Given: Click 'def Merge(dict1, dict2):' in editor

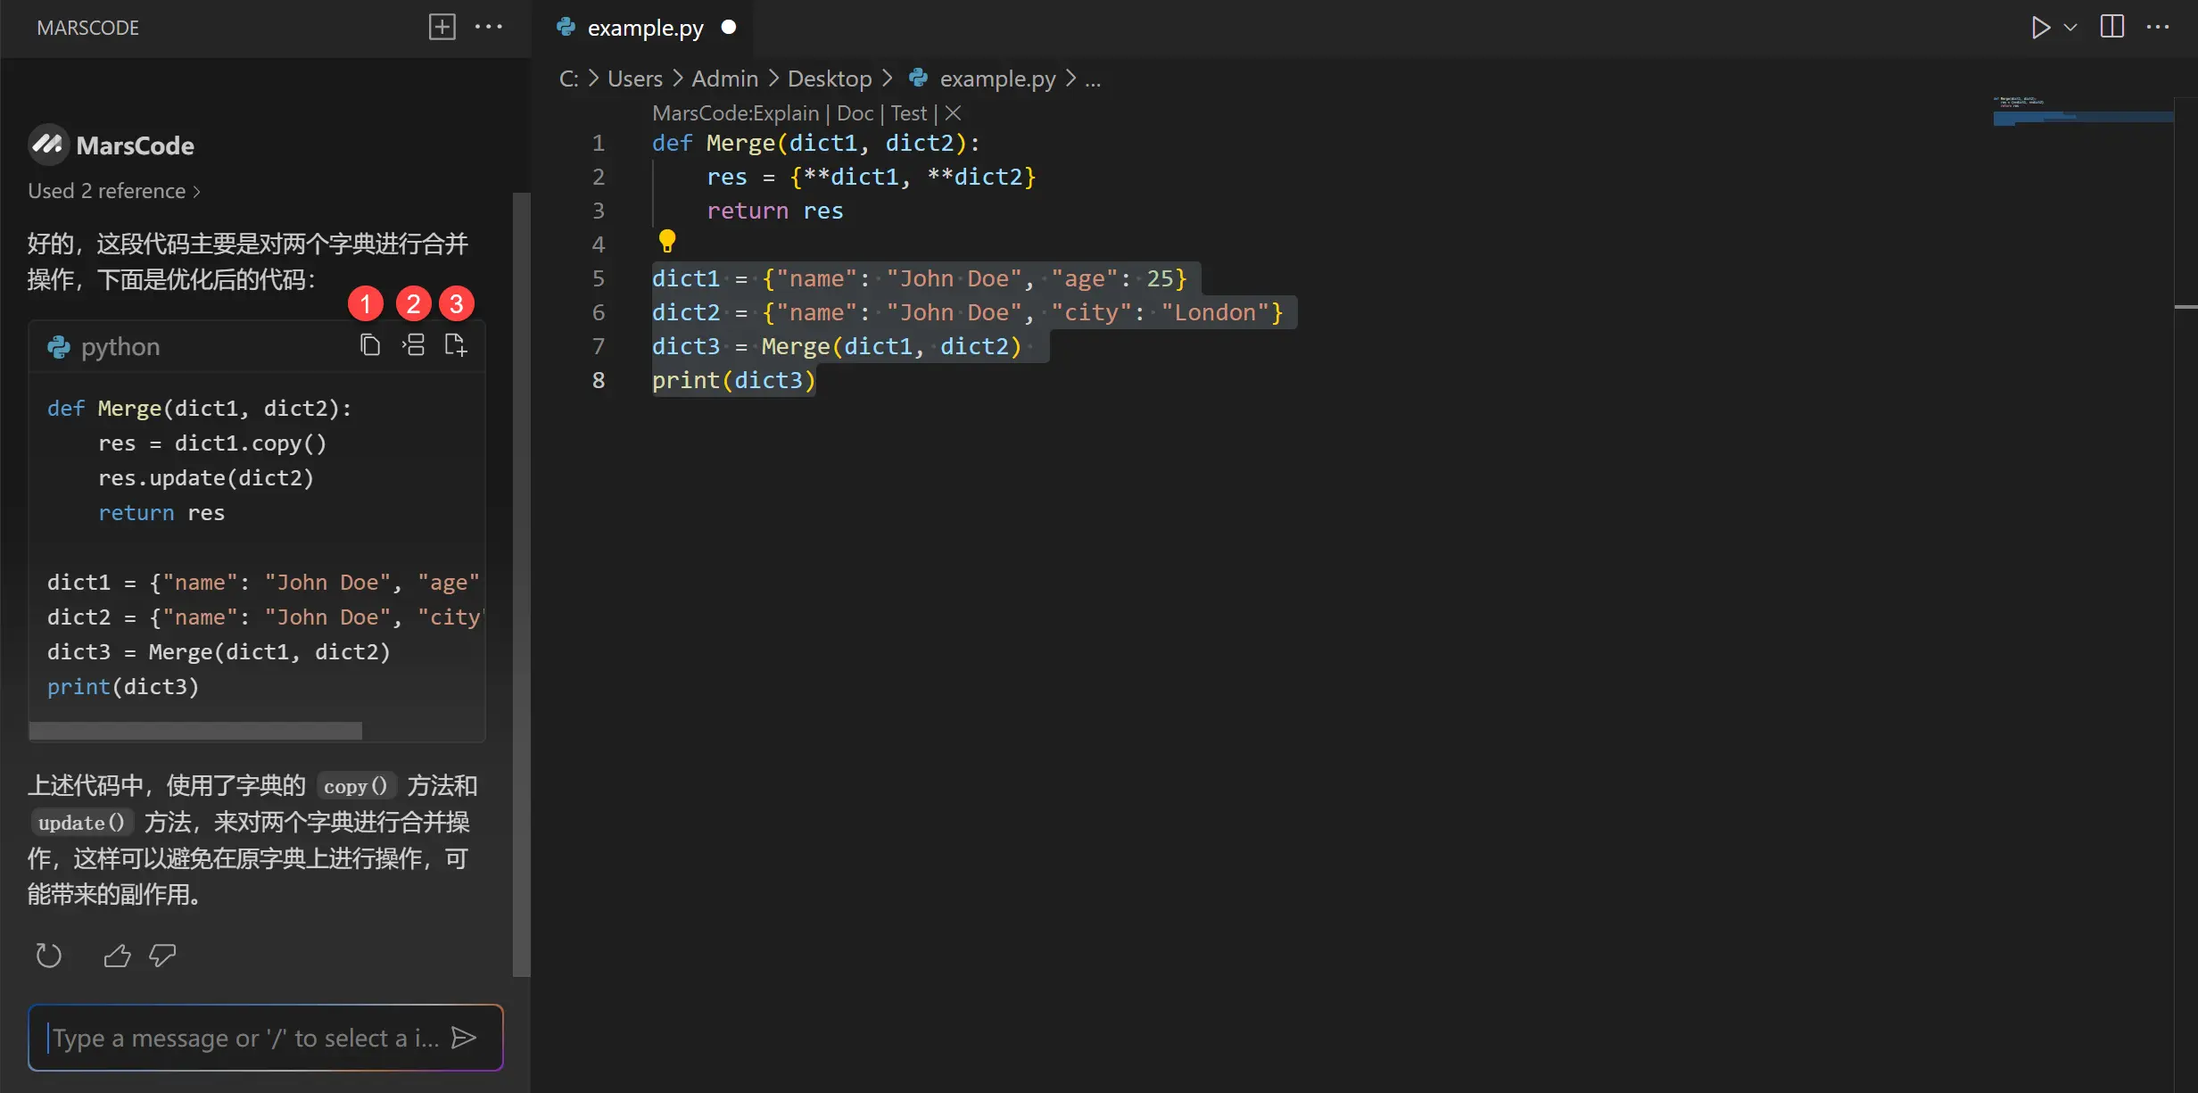Looking at the screenshot, I should 816,143.
